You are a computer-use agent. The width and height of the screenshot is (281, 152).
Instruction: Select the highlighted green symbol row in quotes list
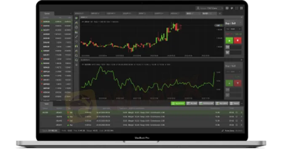[x=56, y=21]
